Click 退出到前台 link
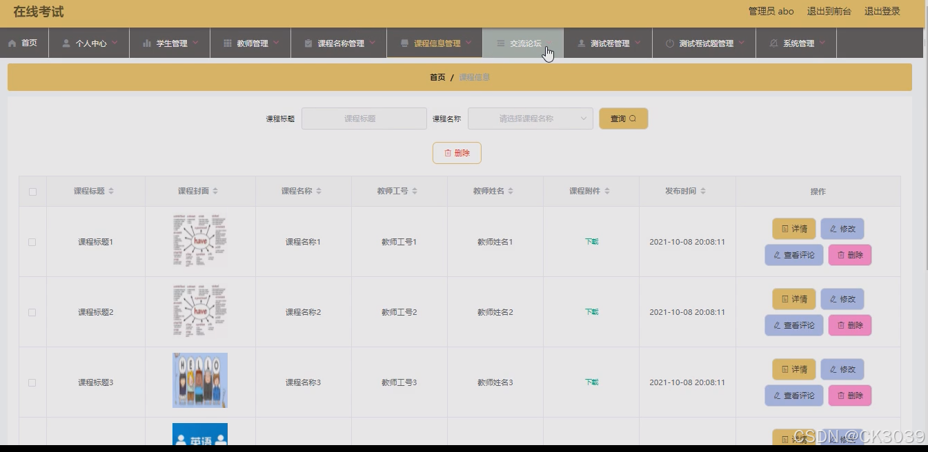 829,11
